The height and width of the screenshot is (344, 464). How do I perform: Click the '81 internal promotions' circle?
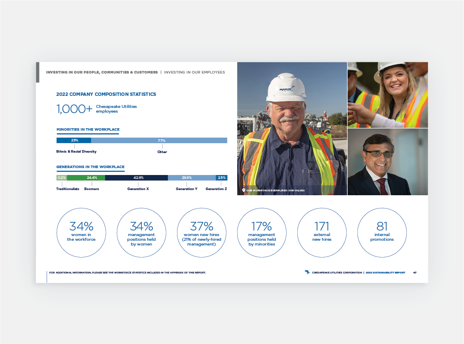(x=382, y=233)
